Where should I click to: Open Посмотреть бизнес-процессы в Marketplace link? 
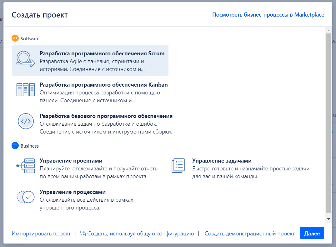click(x=268, y=15)
